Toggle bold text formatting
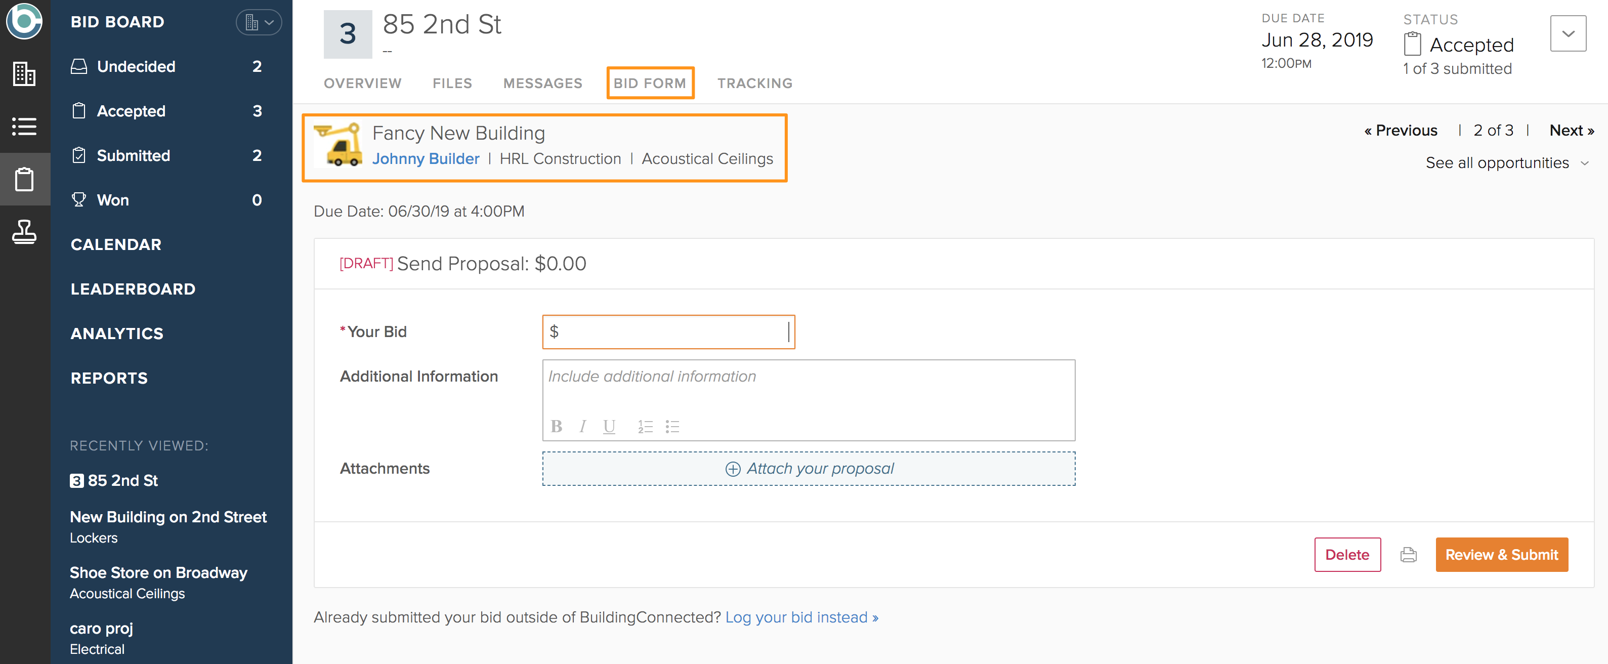 pos(556,427)
